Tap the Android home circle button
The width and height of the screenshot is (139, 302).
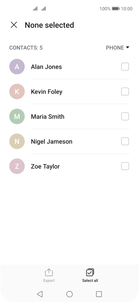click(69, 294)
